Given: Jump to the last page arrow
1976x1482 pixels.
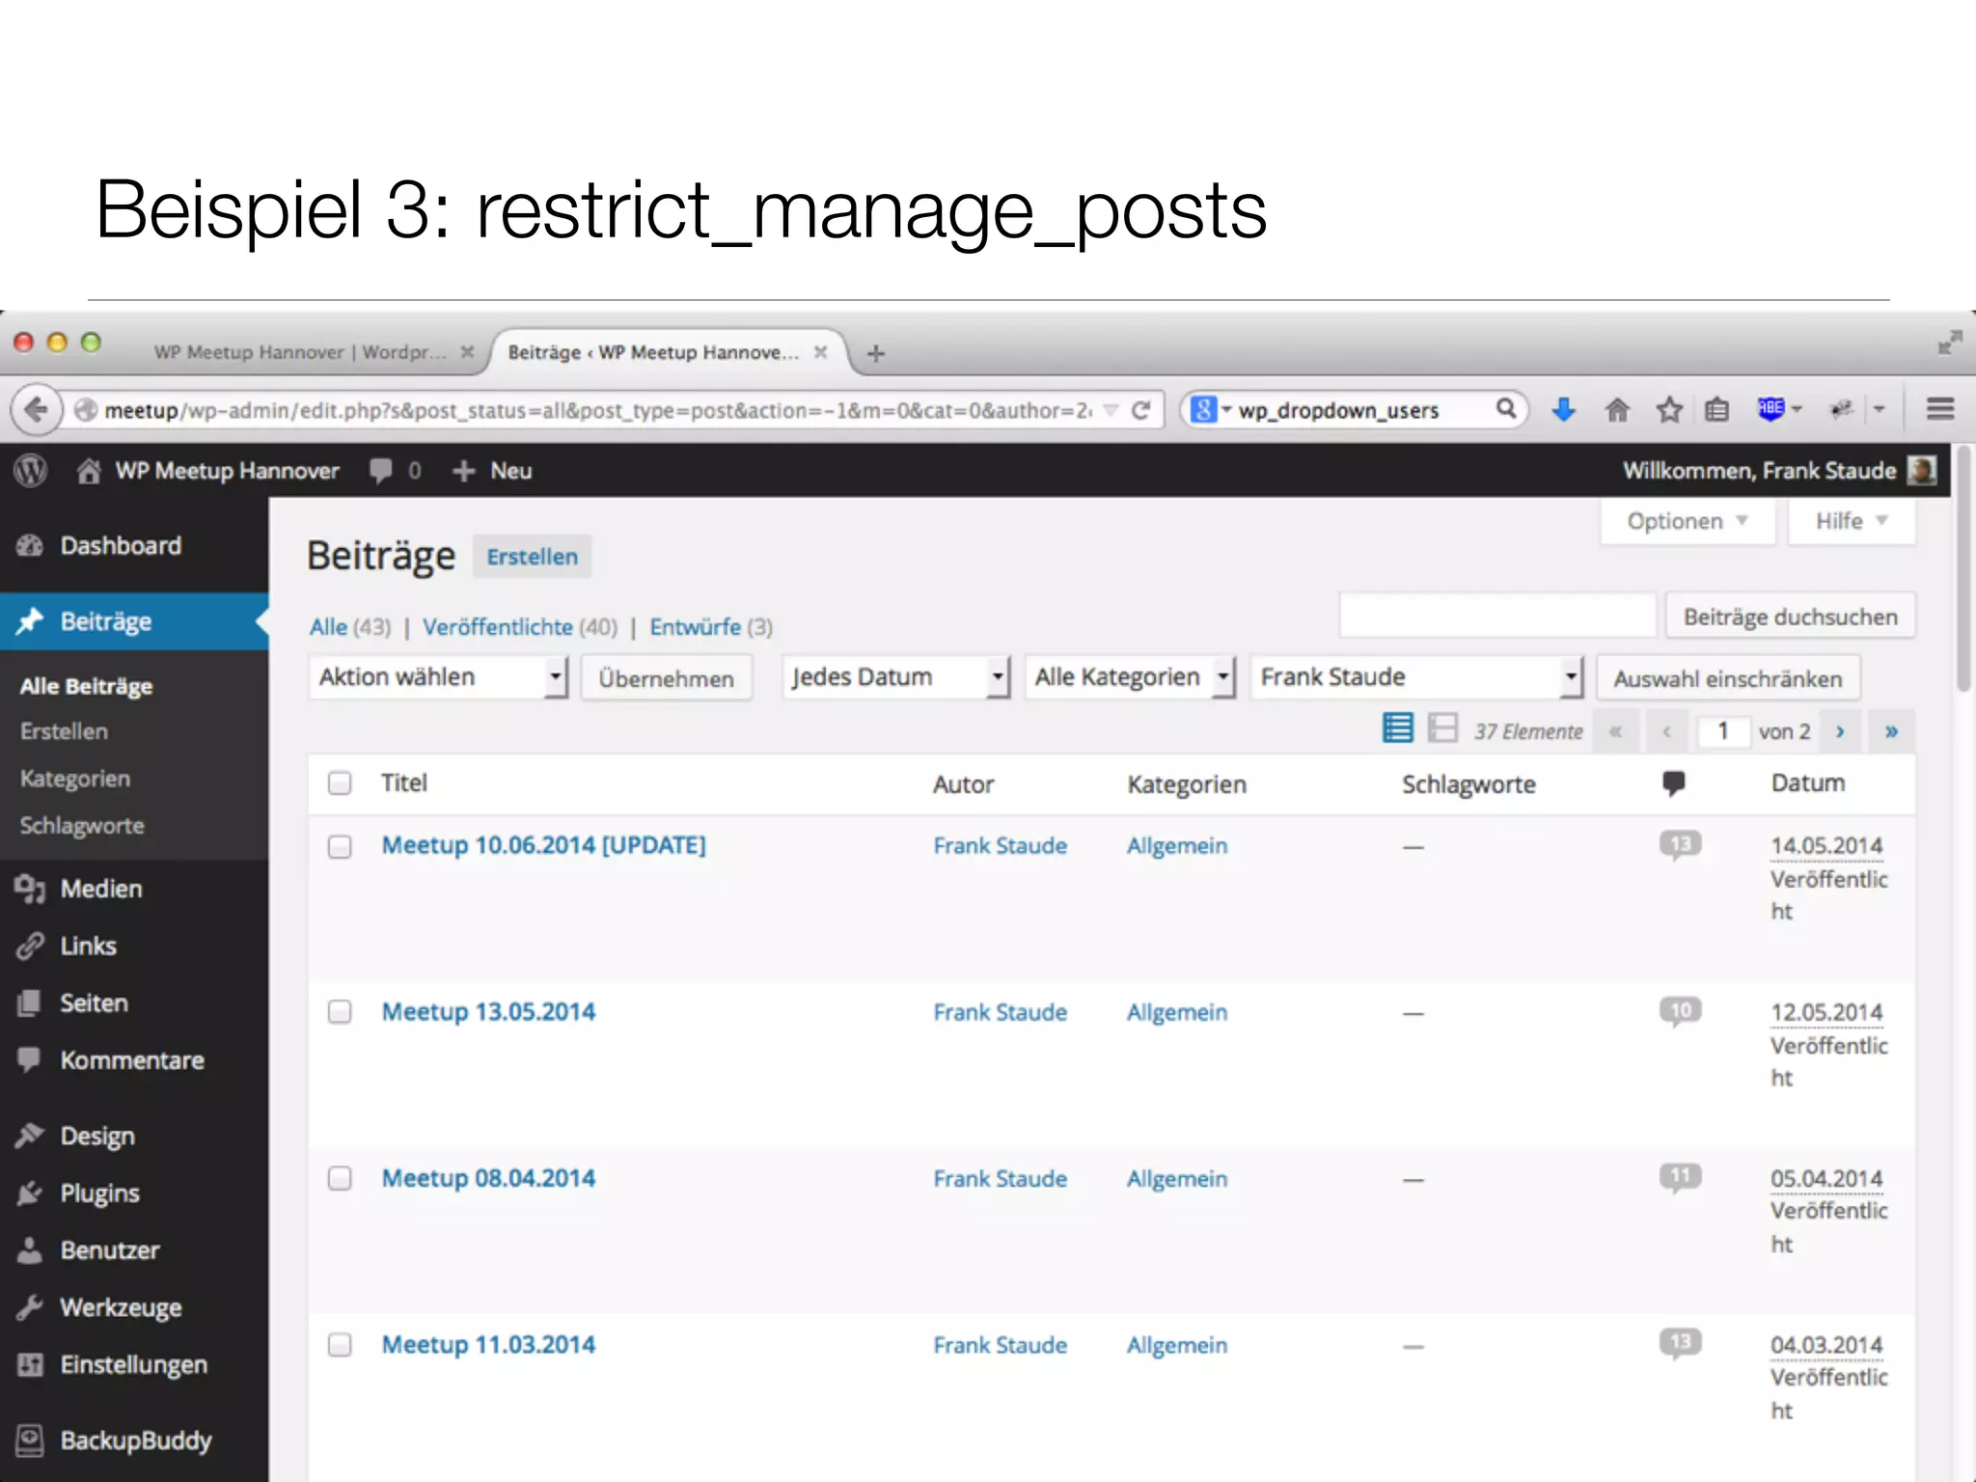Looking at the screenshot, I should click(x=1891, y=731).
